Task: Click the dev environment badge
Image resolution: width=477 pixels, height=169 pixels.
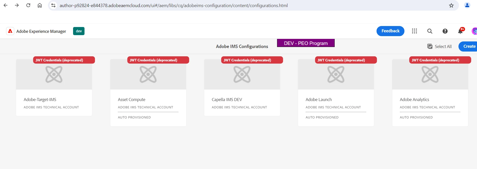Action: [79, 31]
